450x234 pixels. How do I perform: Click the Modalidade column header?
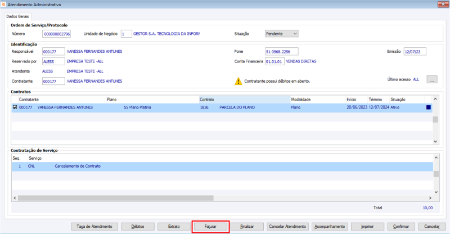[318, 100]
